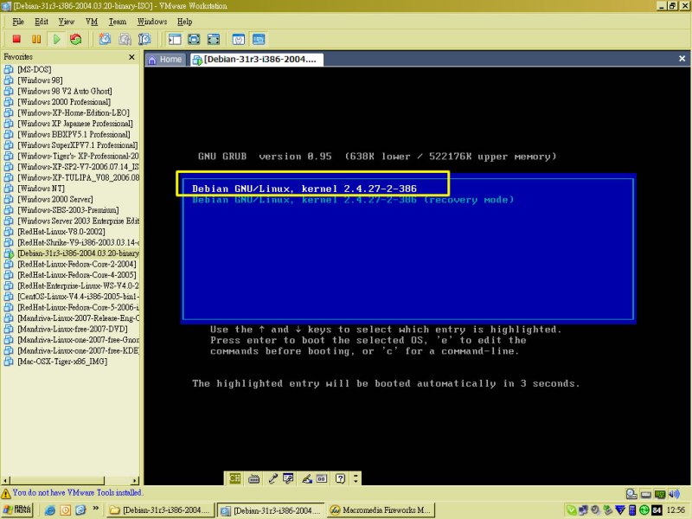The image size is (692, 519).
Task: Open the File menu
Action: click(18, 22)
